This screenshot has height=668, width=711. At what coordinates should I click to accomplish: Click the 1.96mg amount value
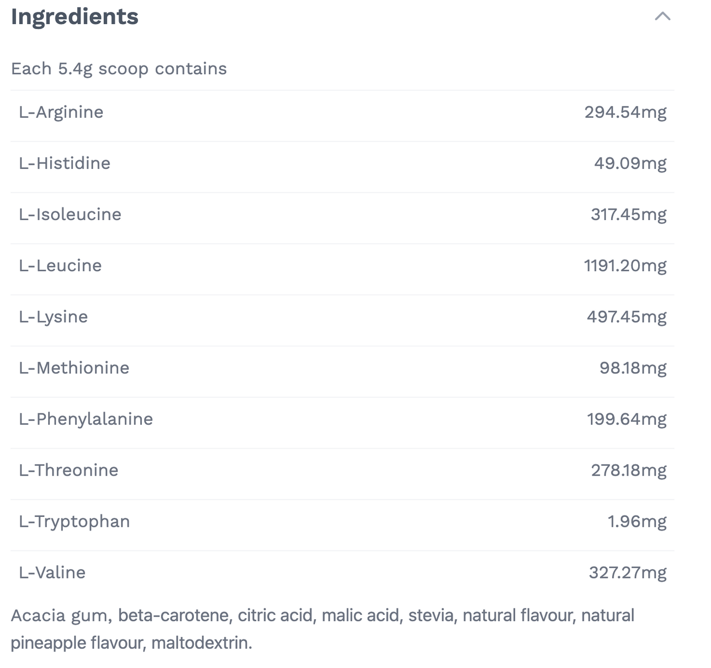(x=637, y=522)
